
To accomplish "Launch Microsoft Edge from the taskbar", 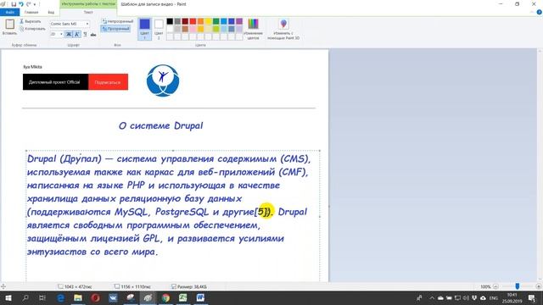I will [60, 297].
